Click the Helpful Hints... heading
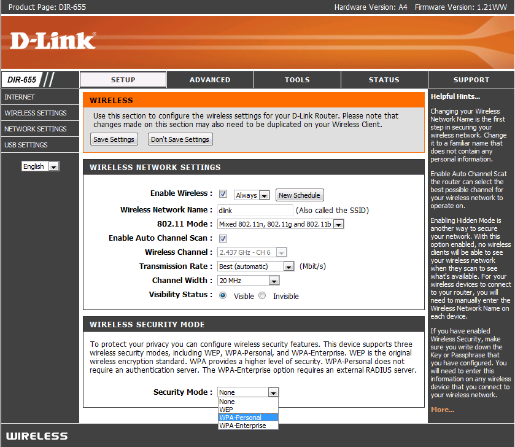Viewport: 515px width, 447px height. (455, 96)
